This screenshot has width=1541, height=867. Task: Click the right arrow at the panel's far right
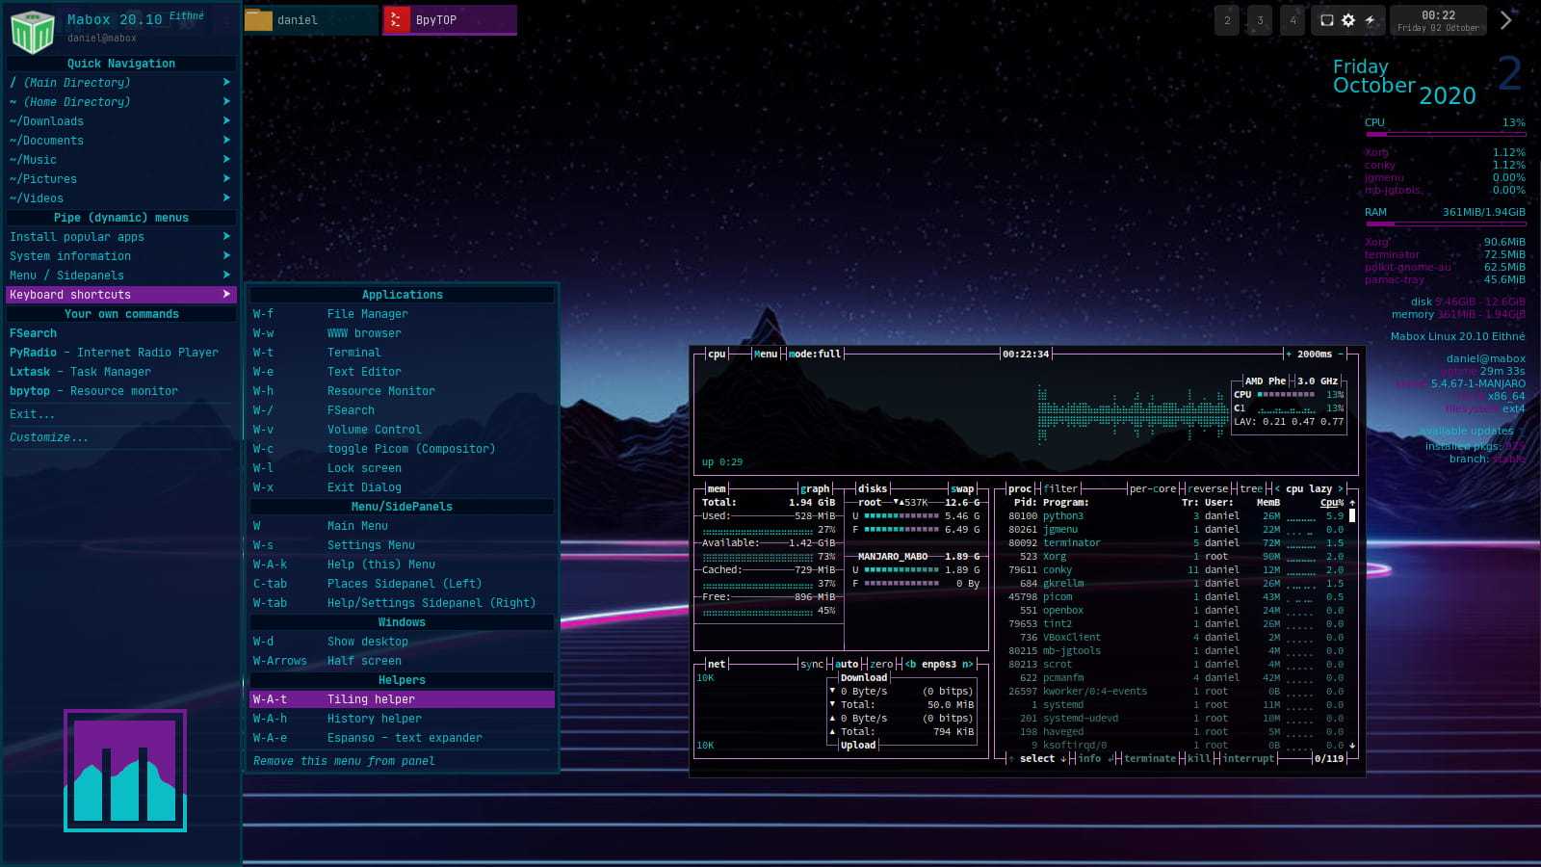1506,20
